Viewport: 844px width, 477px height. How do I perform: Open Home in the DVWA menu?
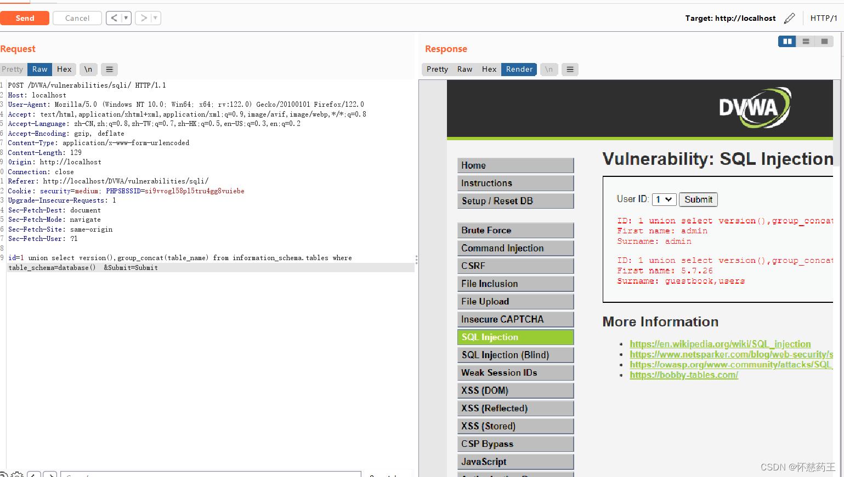pyautogui.click(x=516, y=165)
